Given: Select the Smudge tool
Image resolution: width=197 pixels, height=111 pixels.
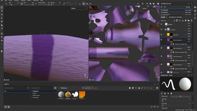Looking at the screenshot, I should tap(2, 22).
